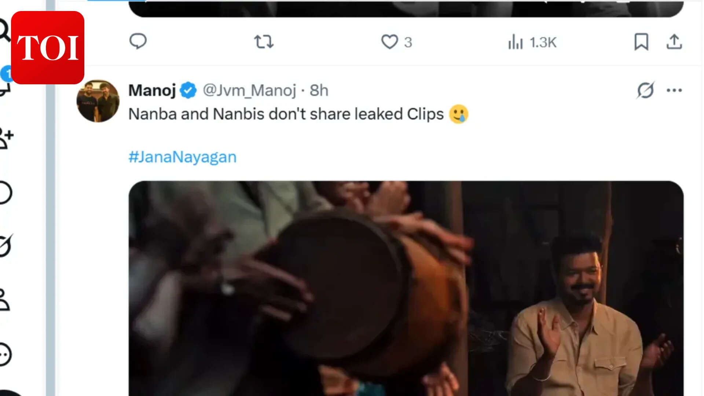Open Manoj's profile picture
The width and height of the screenshot is (704, 396).
click(98, 101)
